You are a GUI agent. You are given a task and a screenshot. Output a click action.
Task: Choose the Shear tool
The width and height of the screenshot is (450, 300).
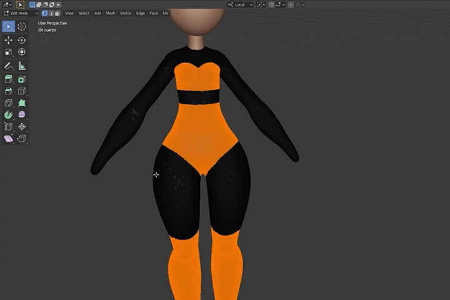coord(8,139)
